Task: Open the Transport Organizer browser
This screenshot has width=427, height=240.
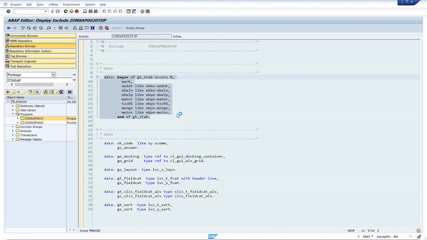Action: [23, 61]
